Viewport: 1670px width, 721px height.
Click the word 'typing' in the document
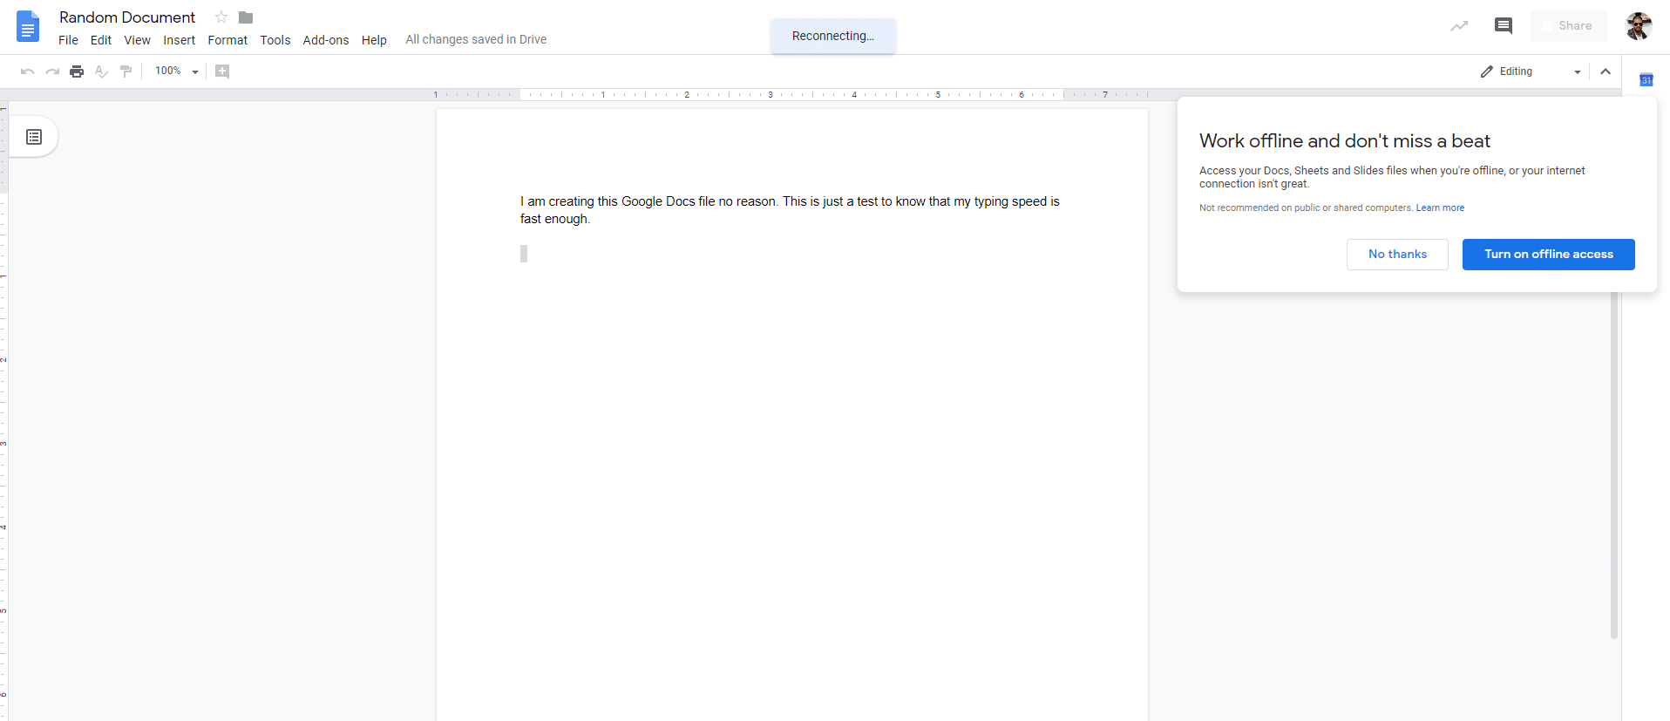click(991, 201)
